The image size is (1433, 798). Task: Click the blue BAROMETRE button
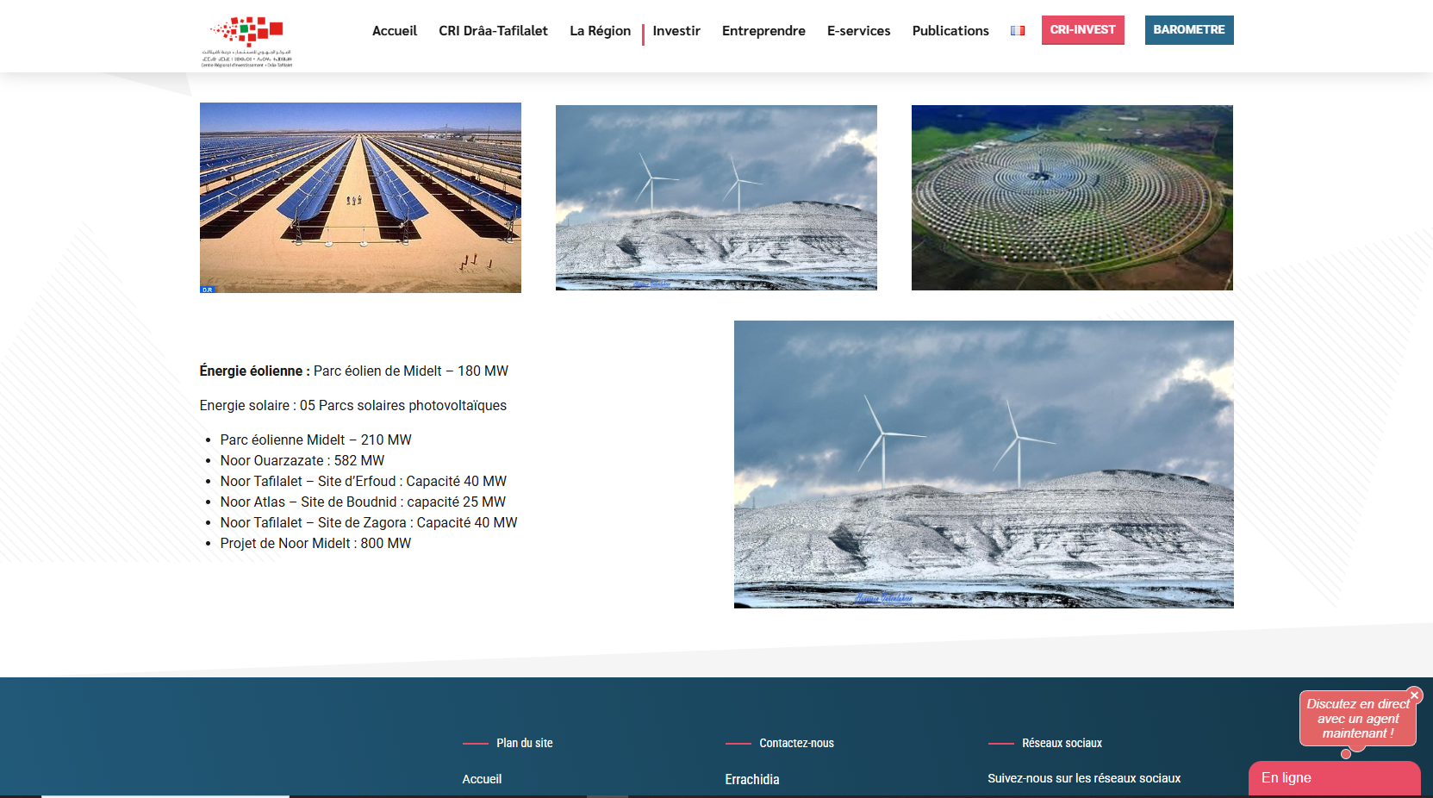click(1188, 30)
